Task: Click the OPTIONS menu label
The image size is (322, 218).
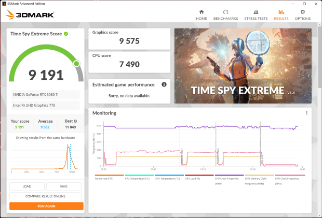Action: pyautogui.click(x=303, y=19)
